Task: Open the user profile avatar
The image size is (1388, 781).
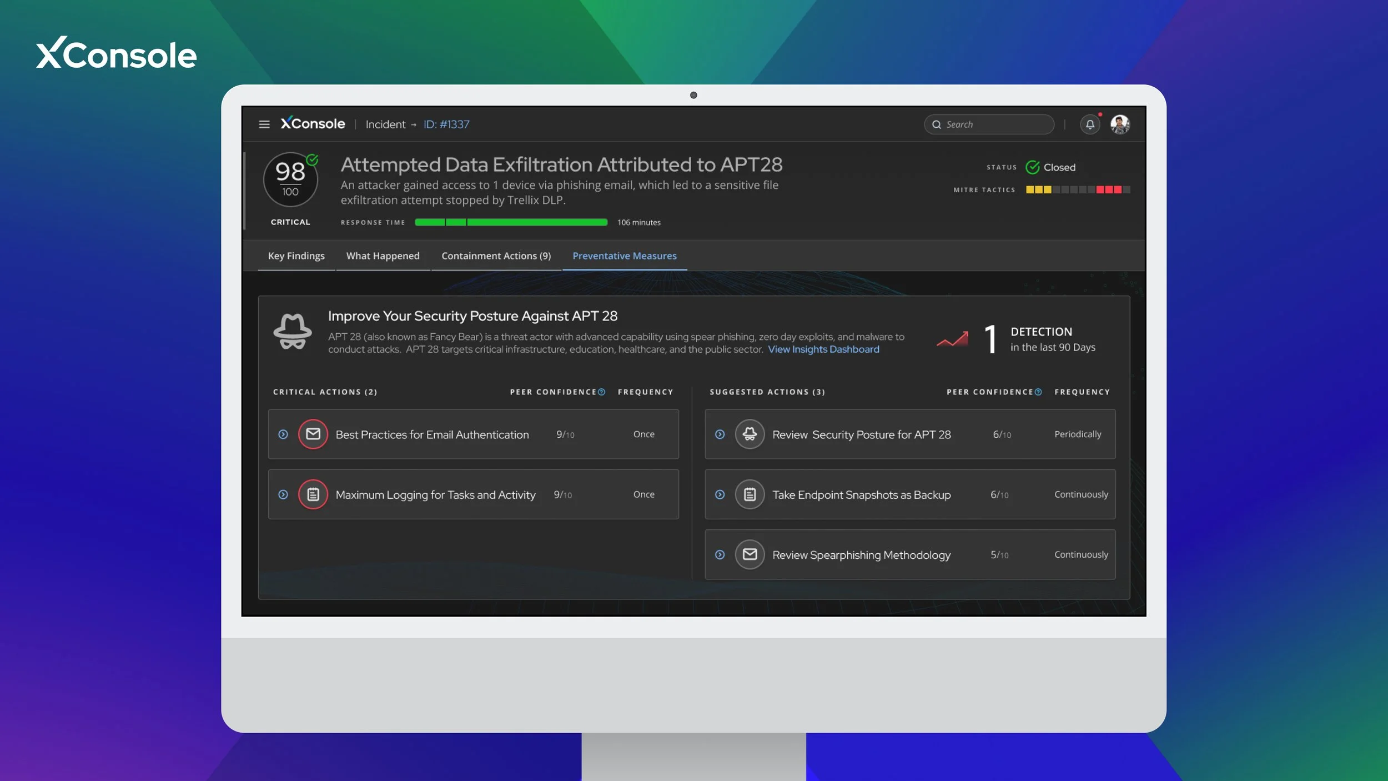Action: (x=1120, y=124)
